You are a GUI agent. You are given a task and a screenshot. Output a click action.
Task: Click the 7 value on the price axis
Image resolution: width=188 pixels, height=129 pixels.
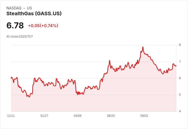(180, 62)
